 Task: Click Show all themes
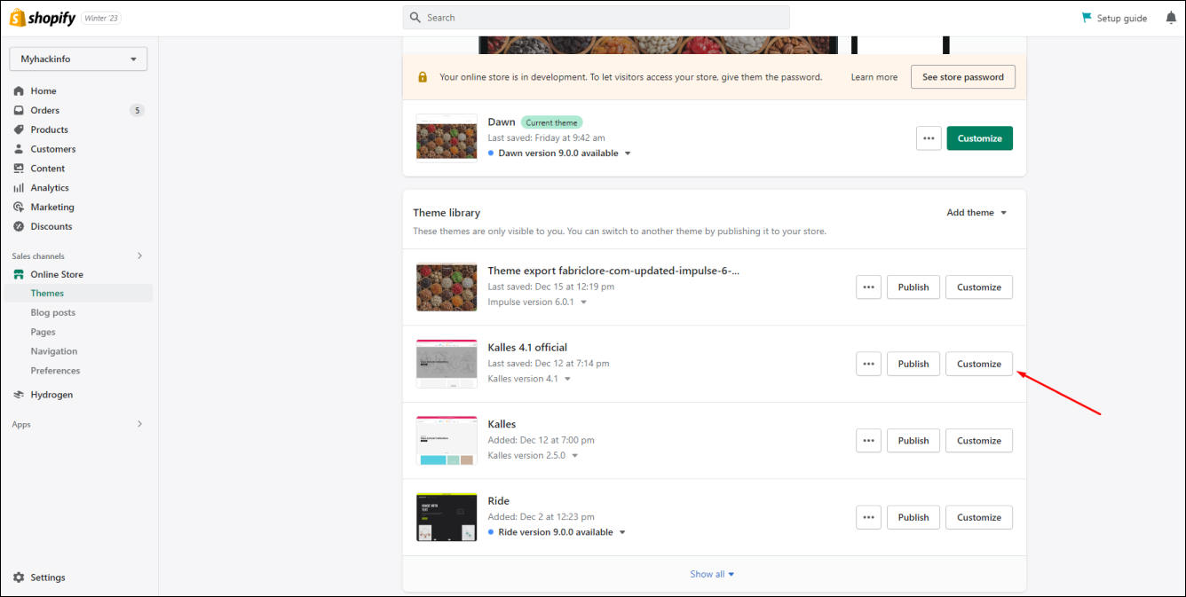click(713, 574)
